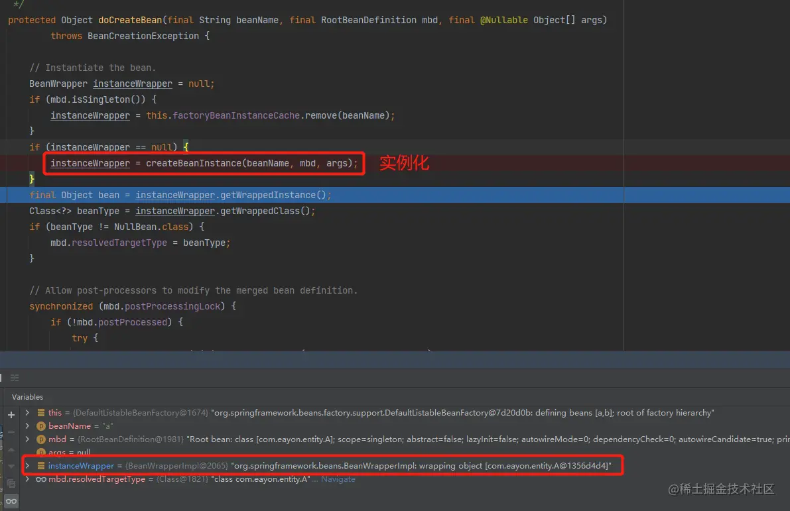
Task: Click the New Watch plus icon
Action: [11, 415]
